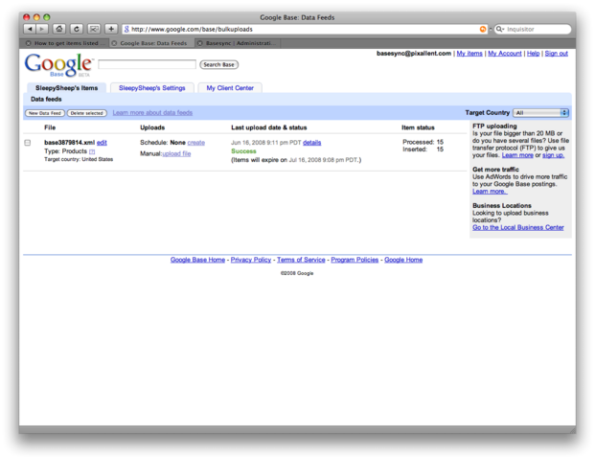Tick the checkbox for base3879814.xml
This screenshot has height=460, width=595.
[x=28, y=143]
